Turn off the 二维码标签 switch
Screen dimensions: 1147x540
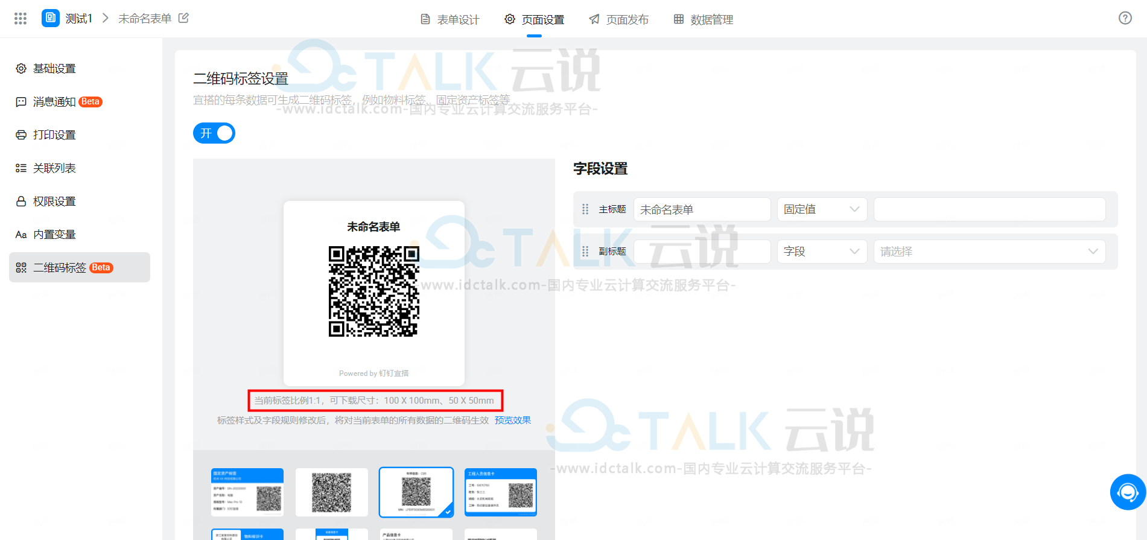coord(214,133)
